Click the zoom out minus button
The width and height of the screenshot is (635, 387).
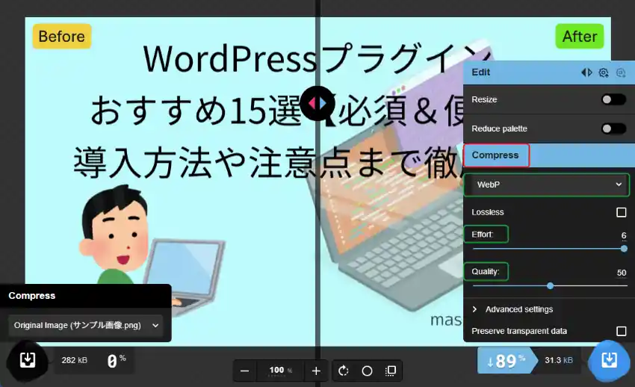pos(244,371)
